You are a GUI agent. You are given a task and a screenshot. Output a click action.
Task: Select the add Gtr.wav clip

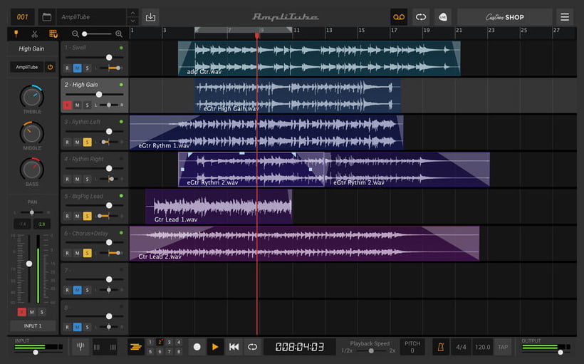point(319,58)
